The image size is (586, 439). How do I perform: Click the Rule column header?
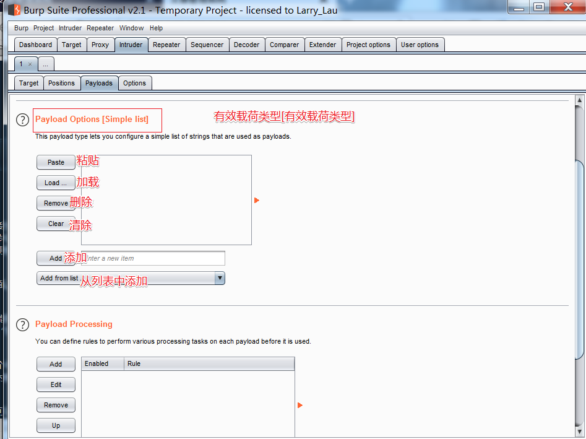[209, 364]
